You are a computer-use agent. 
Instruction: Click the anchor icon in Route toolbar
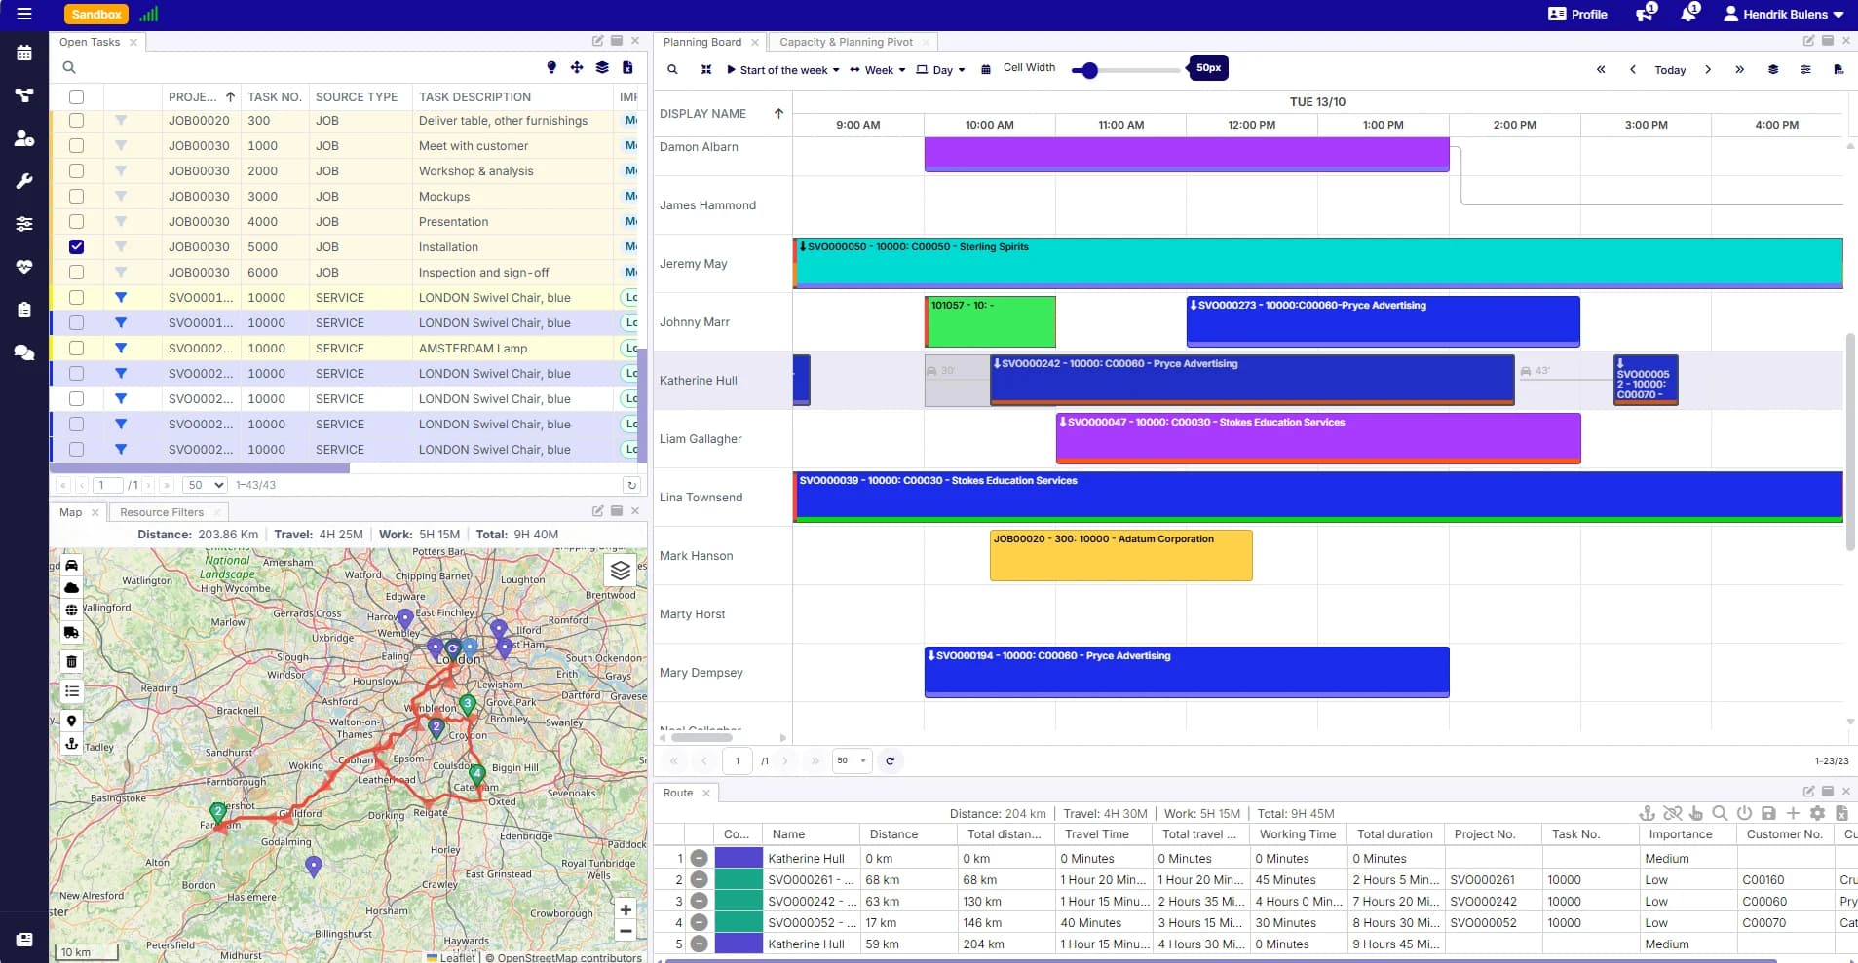point(1647,813)
